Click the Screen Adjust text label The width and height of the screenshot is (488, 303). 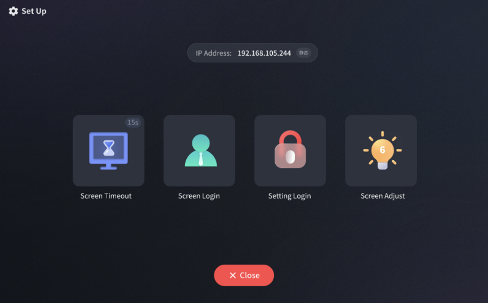[x=382, y=196]
